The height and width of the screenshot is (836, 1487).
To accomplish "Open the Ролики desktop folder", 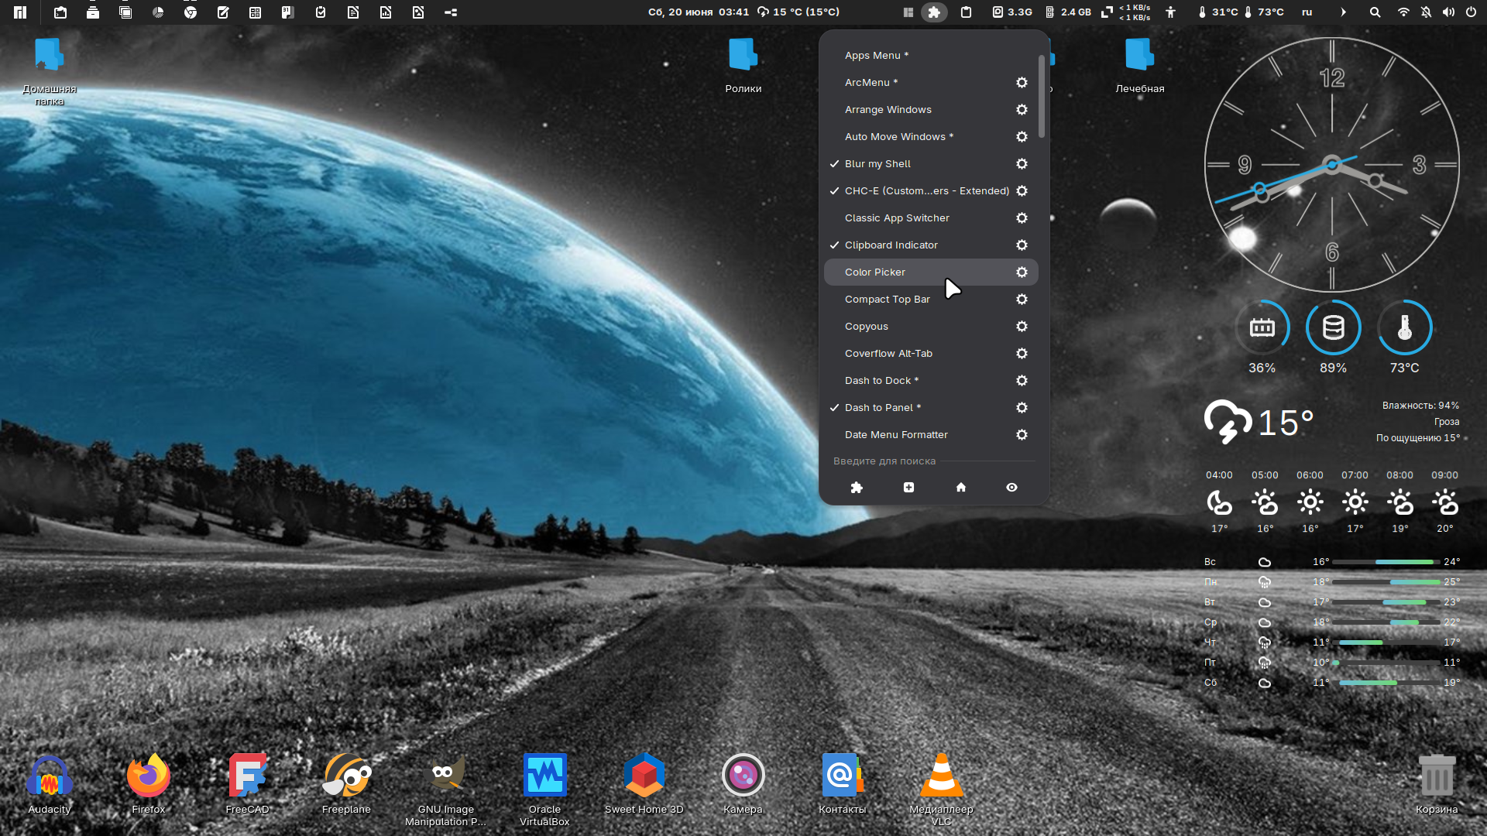I will [x=743, y=65].
